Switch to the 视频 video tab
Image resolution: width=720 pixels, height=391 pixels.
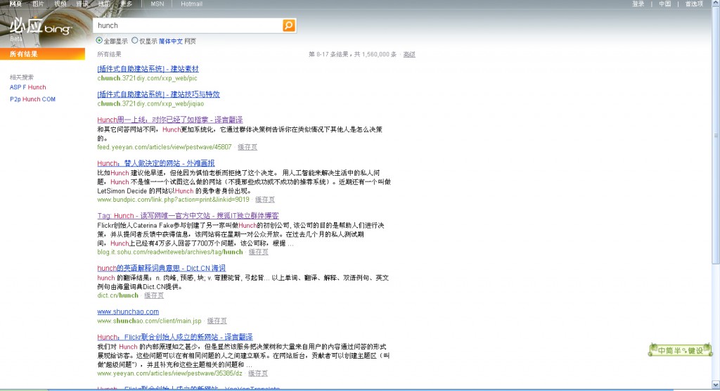tap(60, 4)
